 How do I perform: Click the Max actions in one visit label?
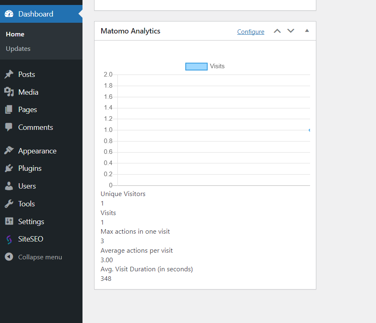135,231
